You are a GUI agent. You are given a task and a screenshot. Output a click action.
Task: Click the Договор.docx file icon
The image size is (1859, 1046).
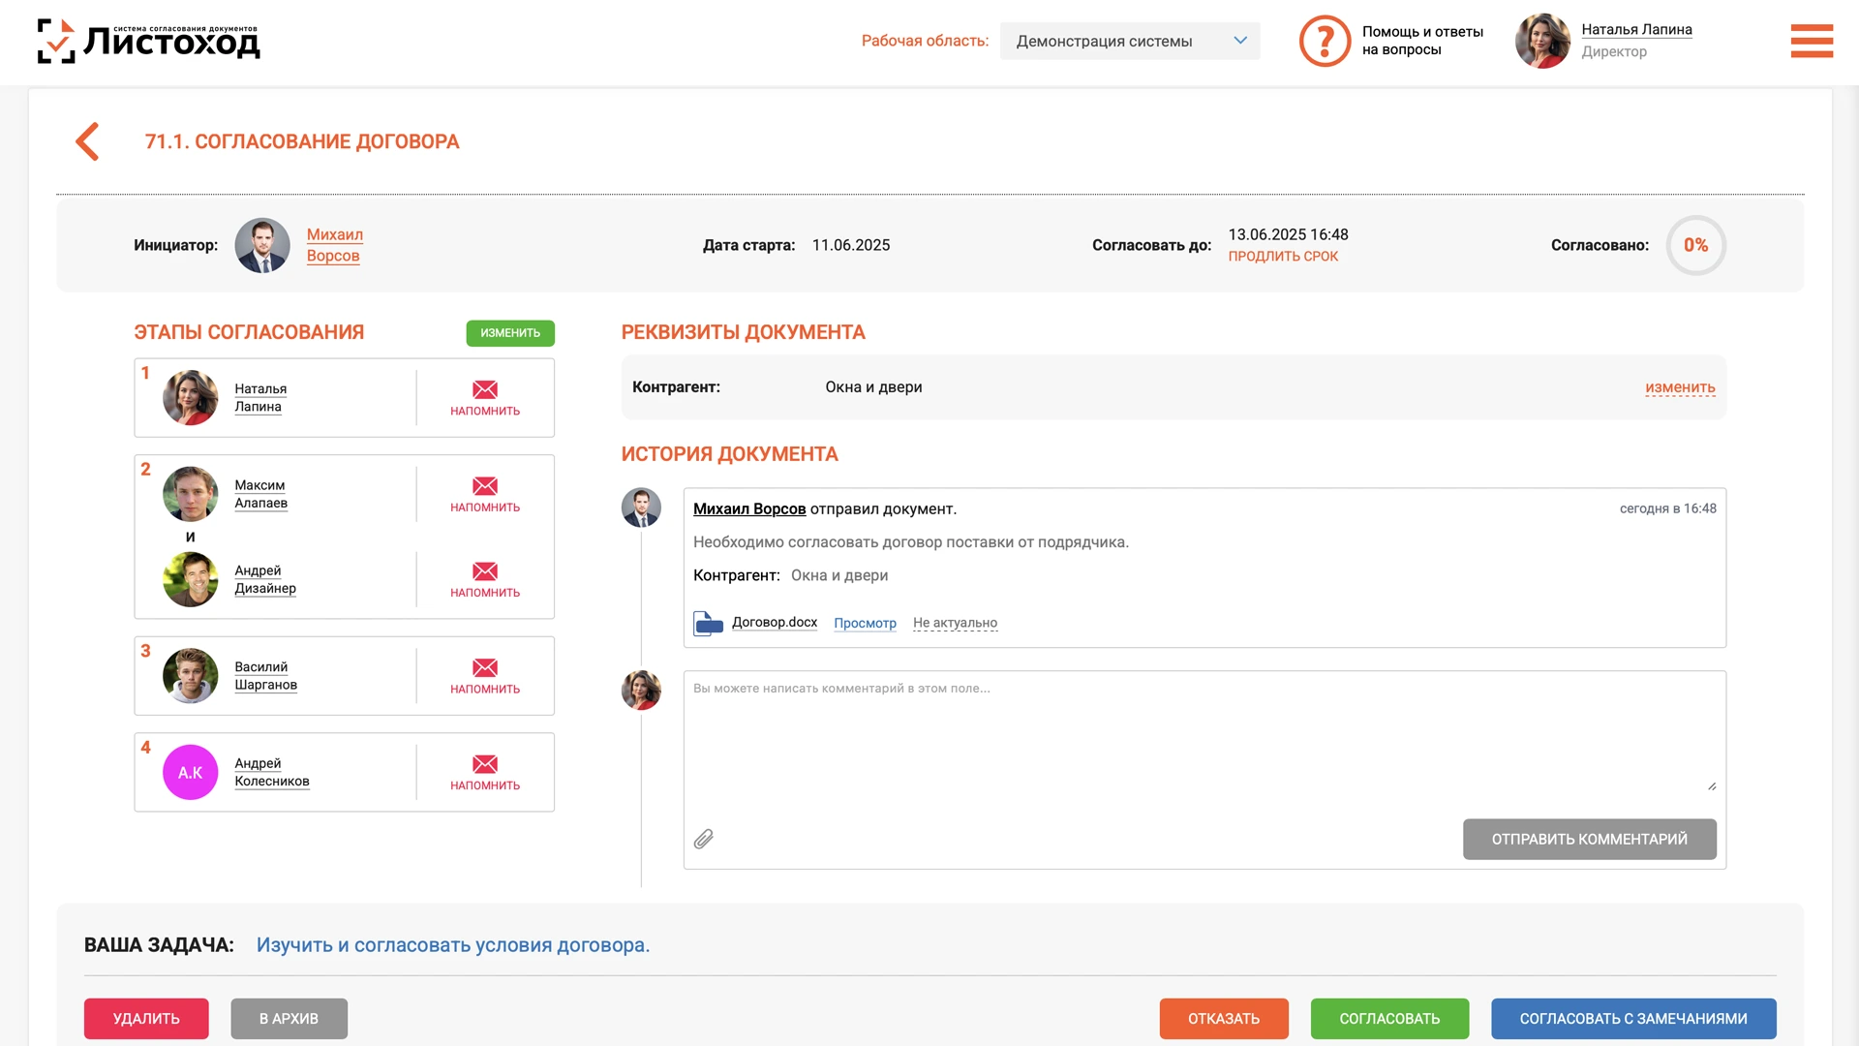(x=708, y=623)
